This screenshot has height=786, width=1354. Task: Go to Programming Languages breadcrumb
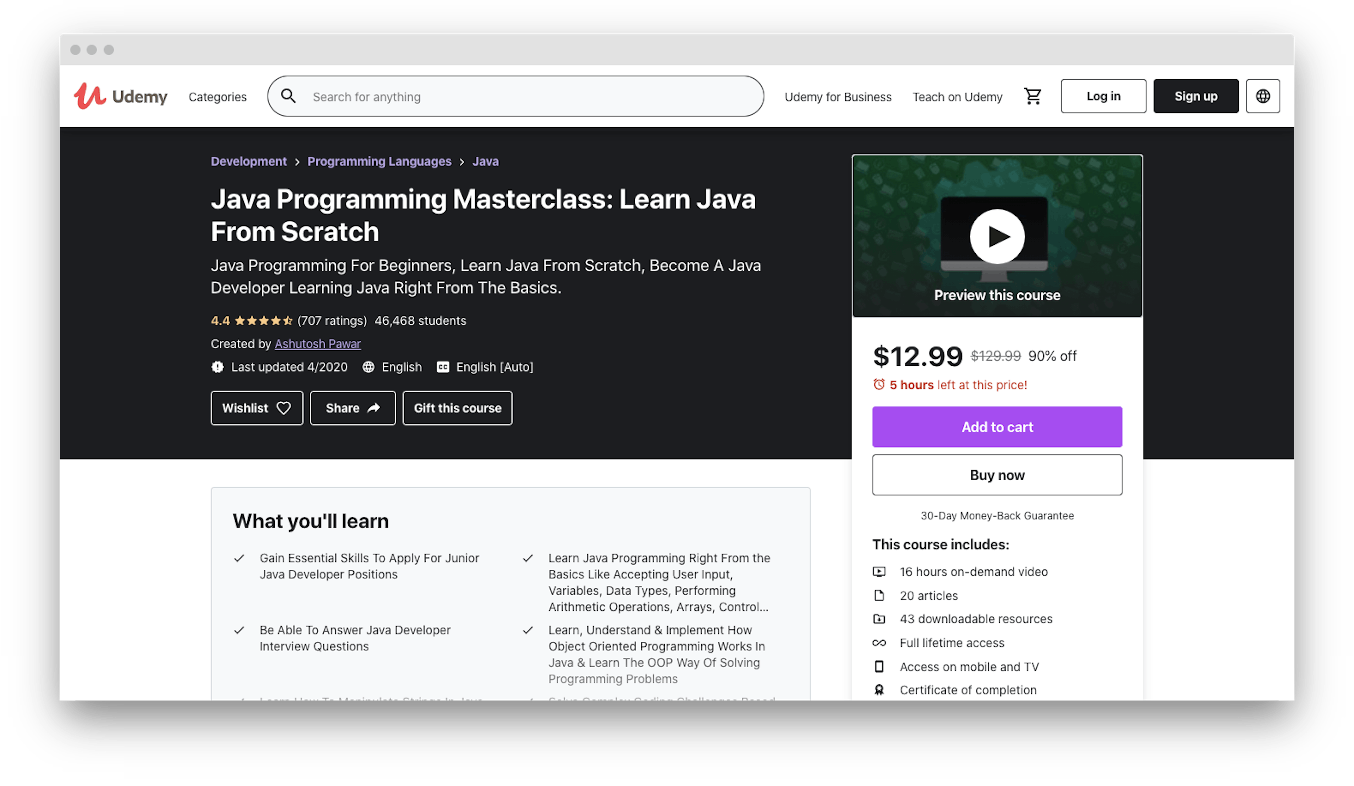379,161
